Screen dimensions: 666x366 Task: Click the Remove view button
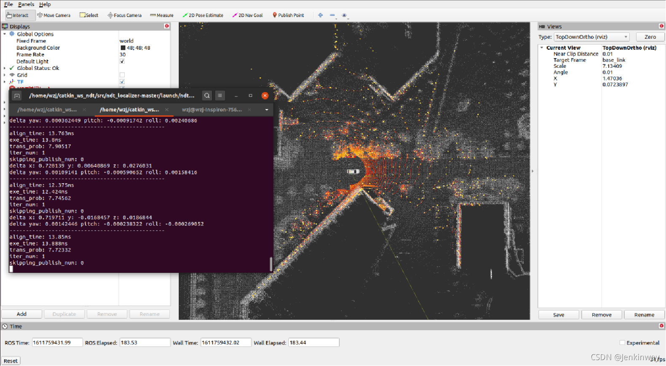(x=602, y=315)
